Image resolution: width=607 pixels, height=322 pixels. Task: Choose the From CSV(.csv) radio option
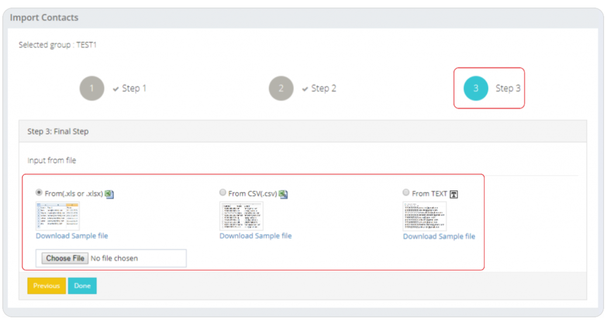223,193
